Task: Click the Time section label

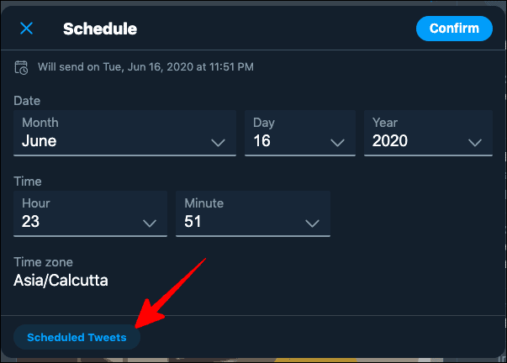Action: click(x=28, y=181)
